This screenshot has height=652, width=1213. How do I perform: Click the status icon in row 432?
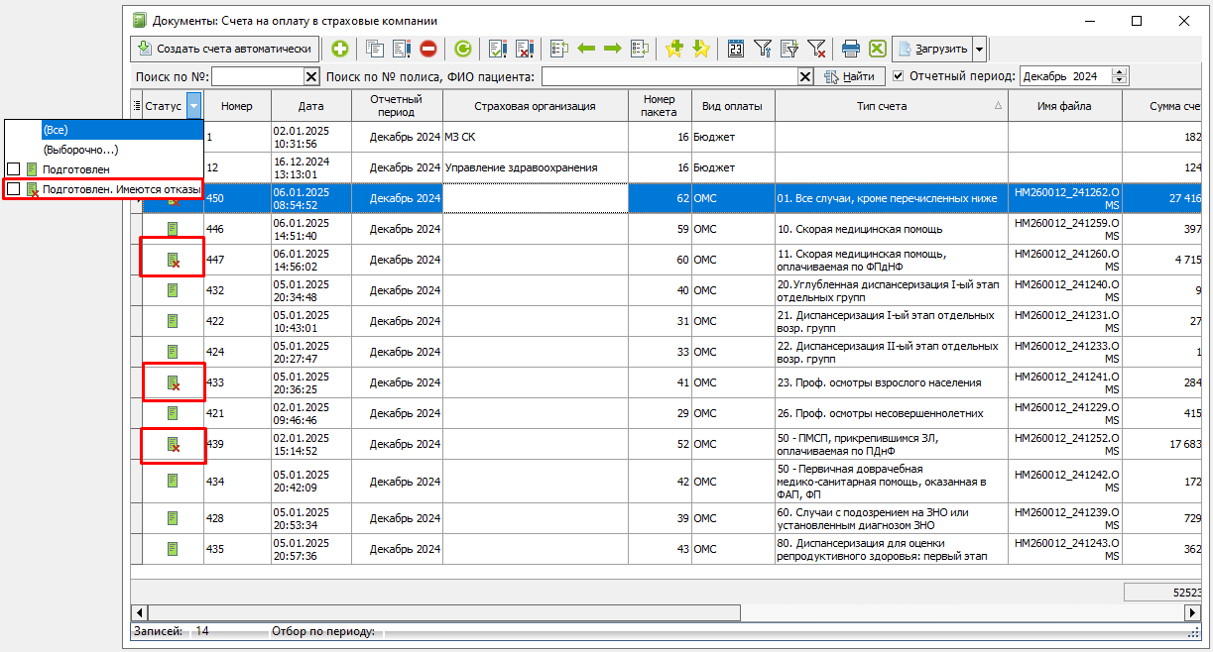point(173,290)
